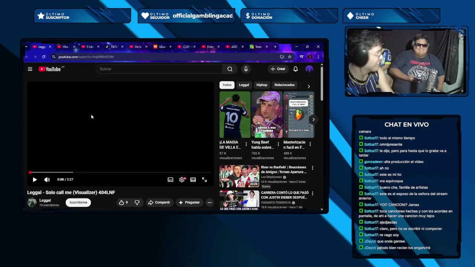
Task: Open options for River vs Banfield video
Action: point(312,168)
